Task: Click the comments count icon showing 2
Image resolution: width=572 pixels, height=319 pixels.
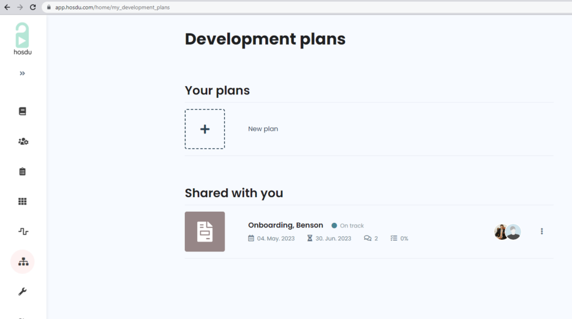Action: [371, 239]
